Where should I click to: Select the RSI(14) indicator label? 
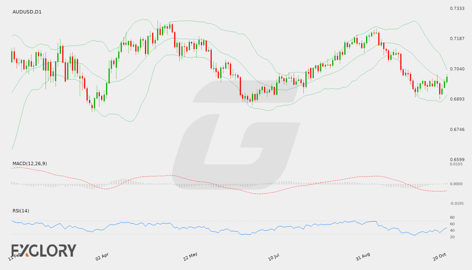point(21,211)
